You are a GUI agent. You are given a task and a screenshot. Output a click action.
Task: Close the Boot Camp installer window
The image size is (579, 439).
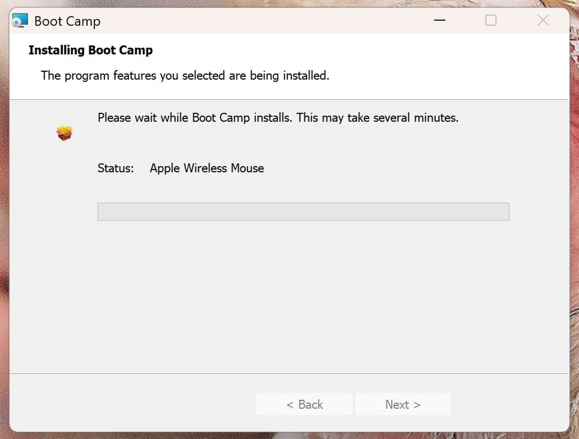tap(543, 20)
